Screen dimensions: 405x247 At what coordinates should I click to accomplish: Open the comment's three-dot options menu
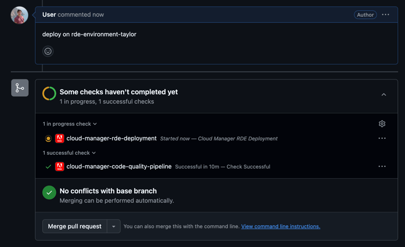pyautogui.click(x=386, y=15)
